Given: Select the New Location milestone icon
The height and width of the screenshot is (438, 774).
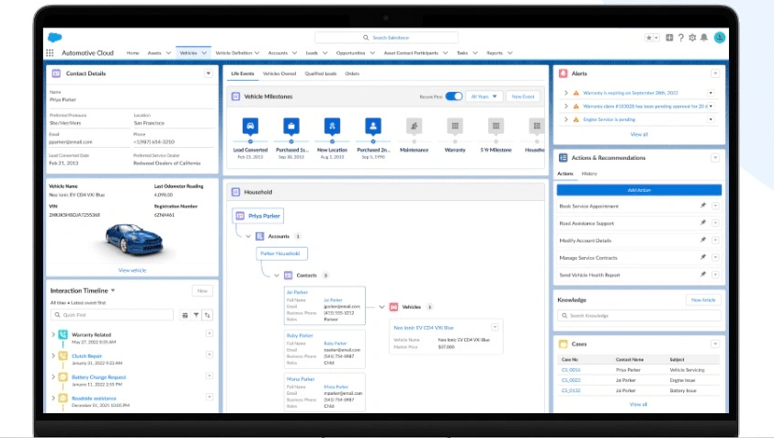Looking at the screenshot, I should pos(332,126).
